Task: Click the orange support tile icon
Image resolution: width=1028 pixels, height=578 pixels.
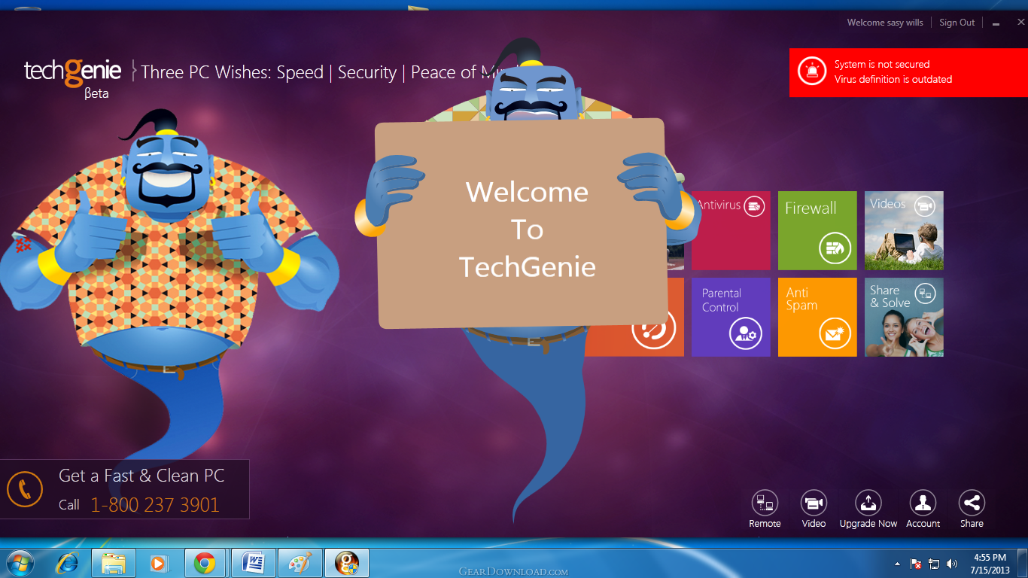Action: point(653,329)
